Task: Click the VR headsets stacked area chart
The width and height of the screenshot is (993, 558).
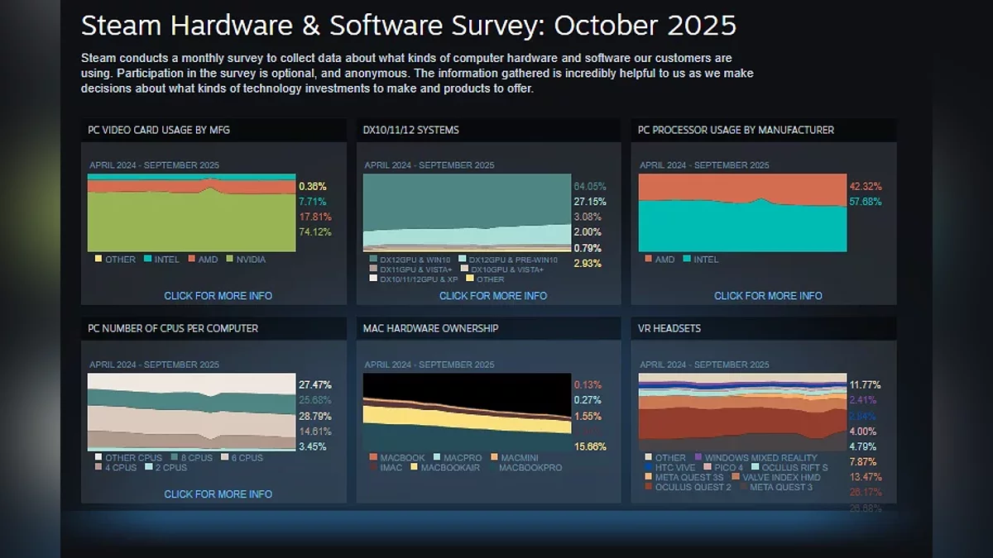Action: pyautogui.click(x=742, y=411)
